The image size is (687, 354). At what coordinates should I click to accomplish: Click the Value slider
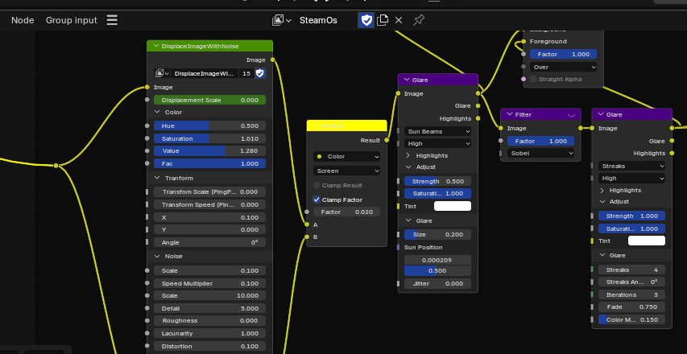pos(210,151)
